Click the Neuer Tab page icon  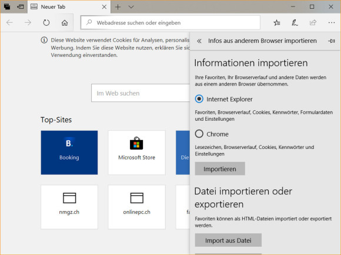(x=34, y=6)
